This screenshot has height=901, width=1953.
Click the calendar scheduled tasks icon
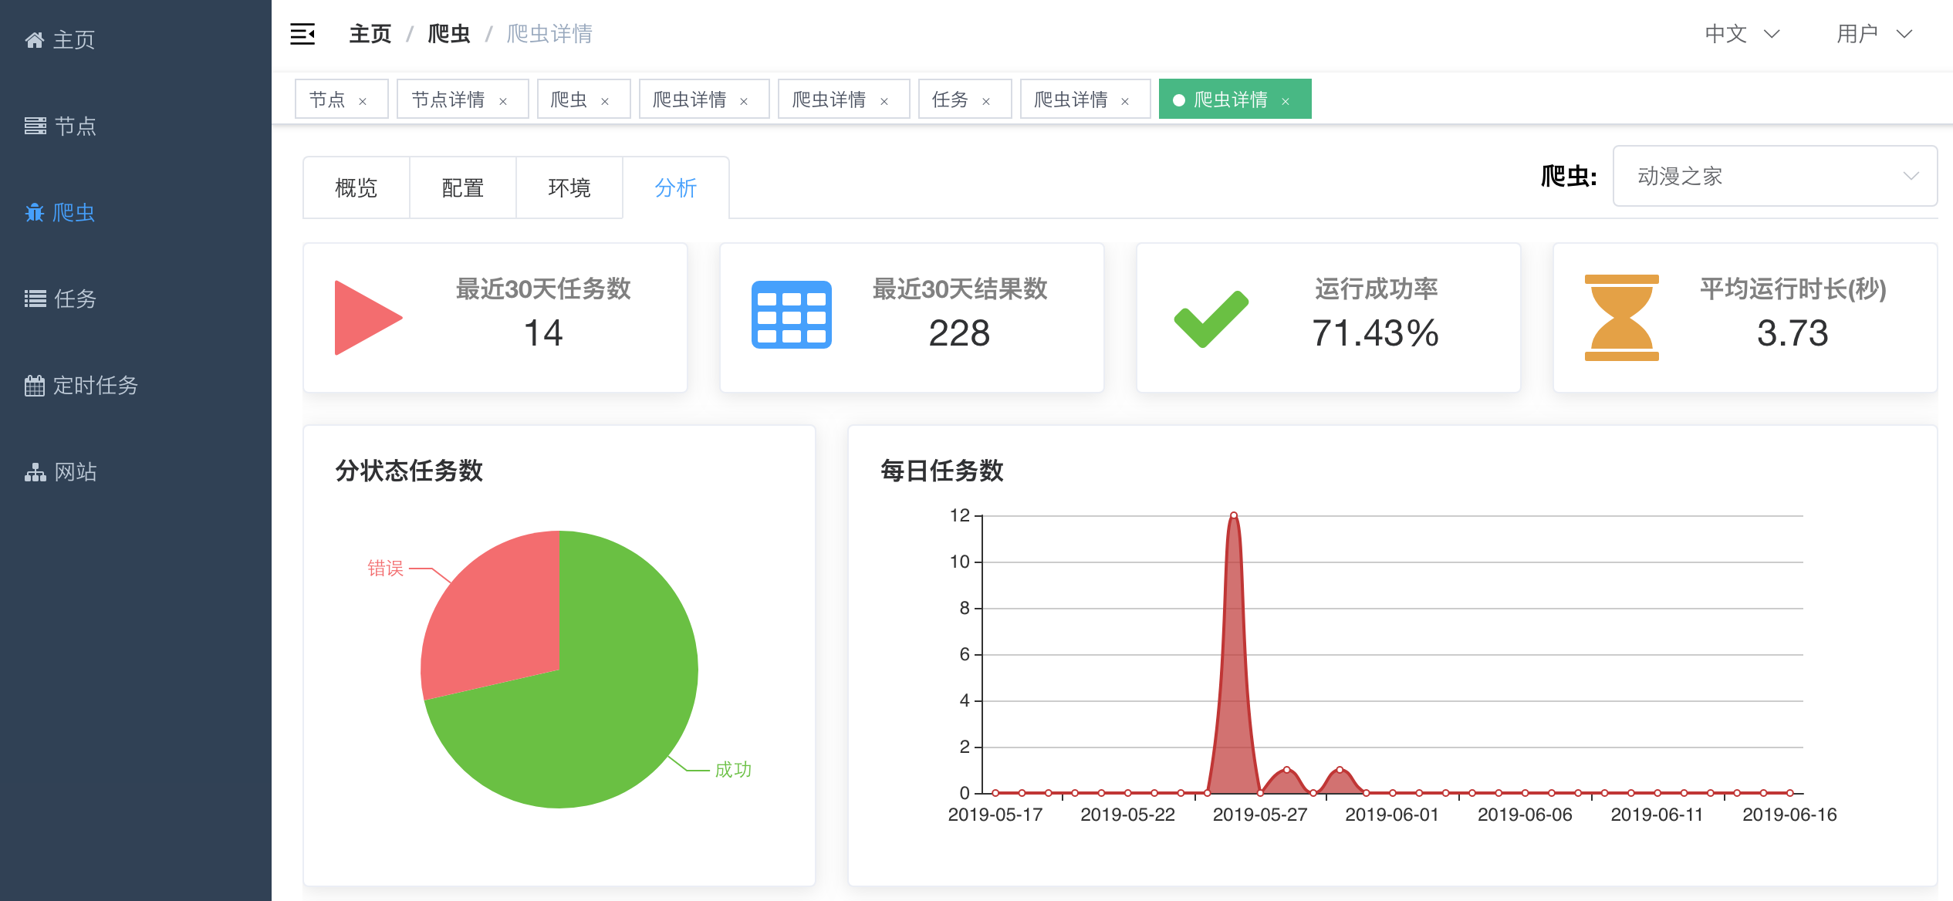point(35,385)
